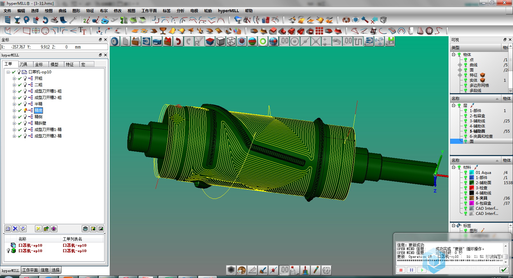Viewport: 513px width, 278px height.
Task: Toggle visibility bulb of material 5-夹具
Action: click(x=466, y=198)
